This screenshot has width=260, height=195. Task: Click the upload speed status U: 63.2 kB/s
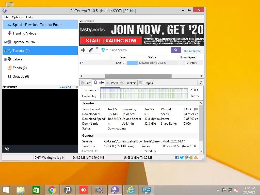point(138,157)
